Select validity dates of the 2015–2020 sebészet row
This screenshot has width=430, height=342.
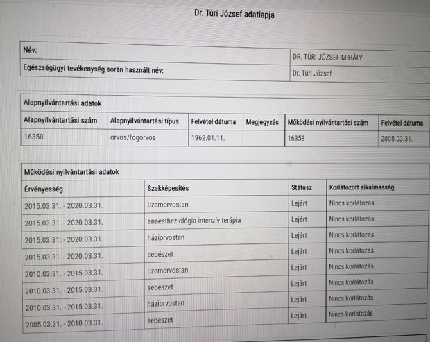[64, 257]
